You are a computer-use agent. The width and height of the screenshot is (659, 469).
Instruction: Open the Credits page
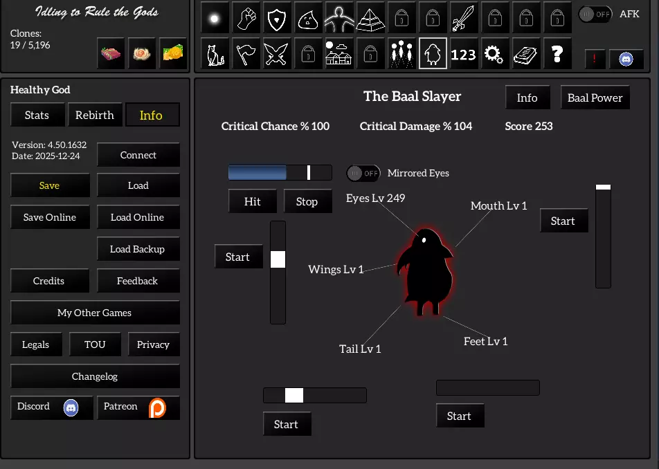tap(50, 281)
